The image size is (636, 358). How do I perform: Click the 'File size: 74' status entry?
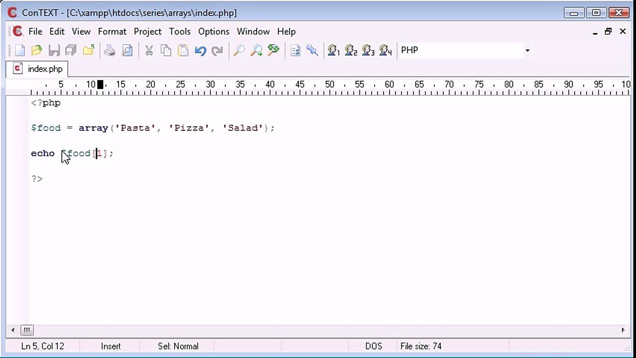point(421,346)
